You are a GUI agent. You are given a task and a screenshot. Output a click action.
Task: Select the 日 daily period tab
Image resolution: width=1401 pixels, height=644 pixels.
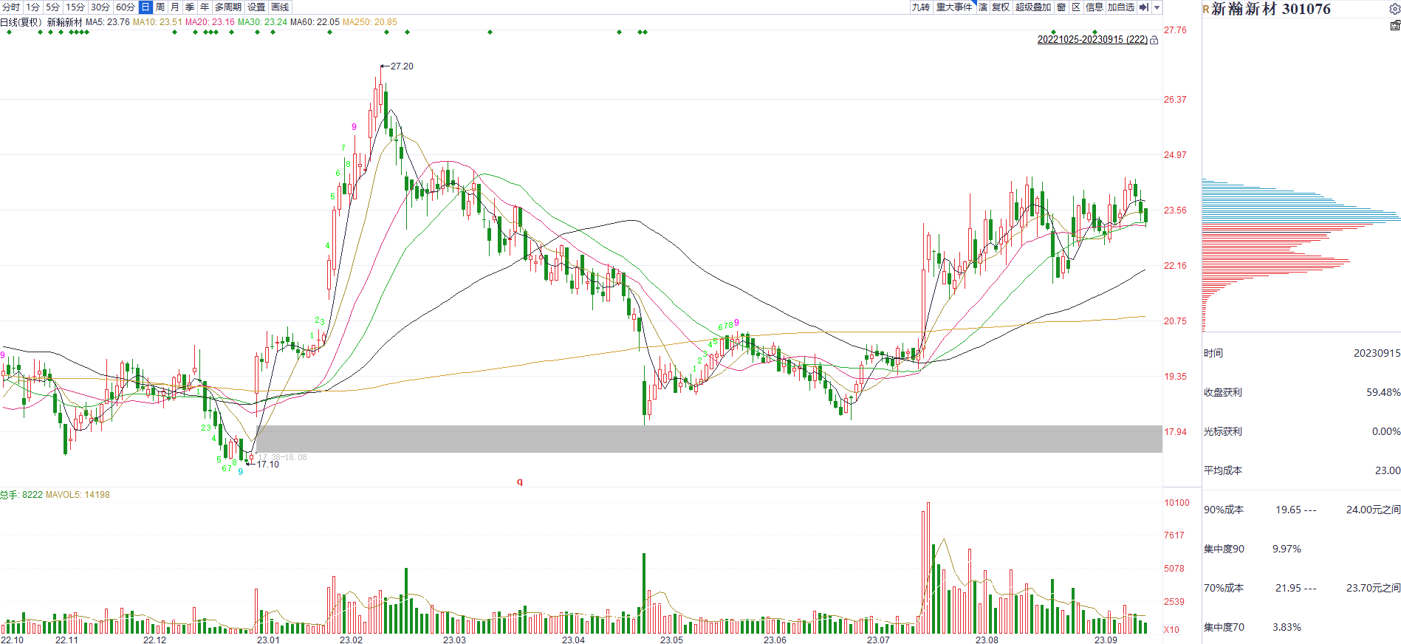[x=145, y=7]
